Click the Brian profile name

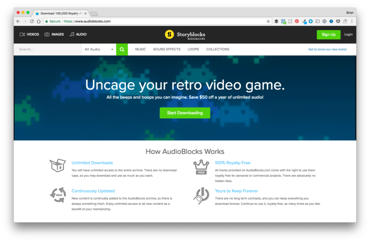click(350, 13)
